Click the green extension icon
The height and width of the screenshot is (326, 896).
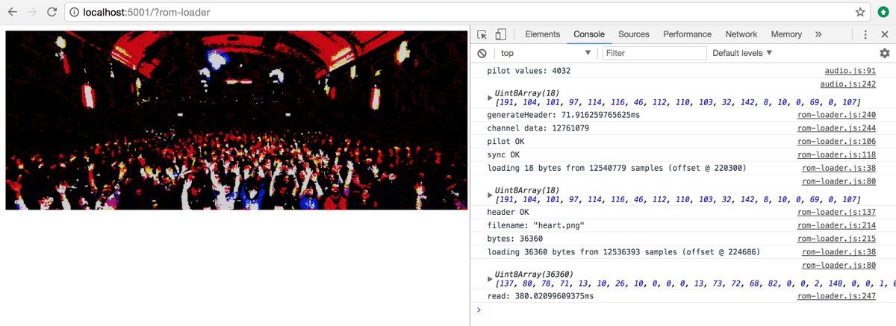882,13
